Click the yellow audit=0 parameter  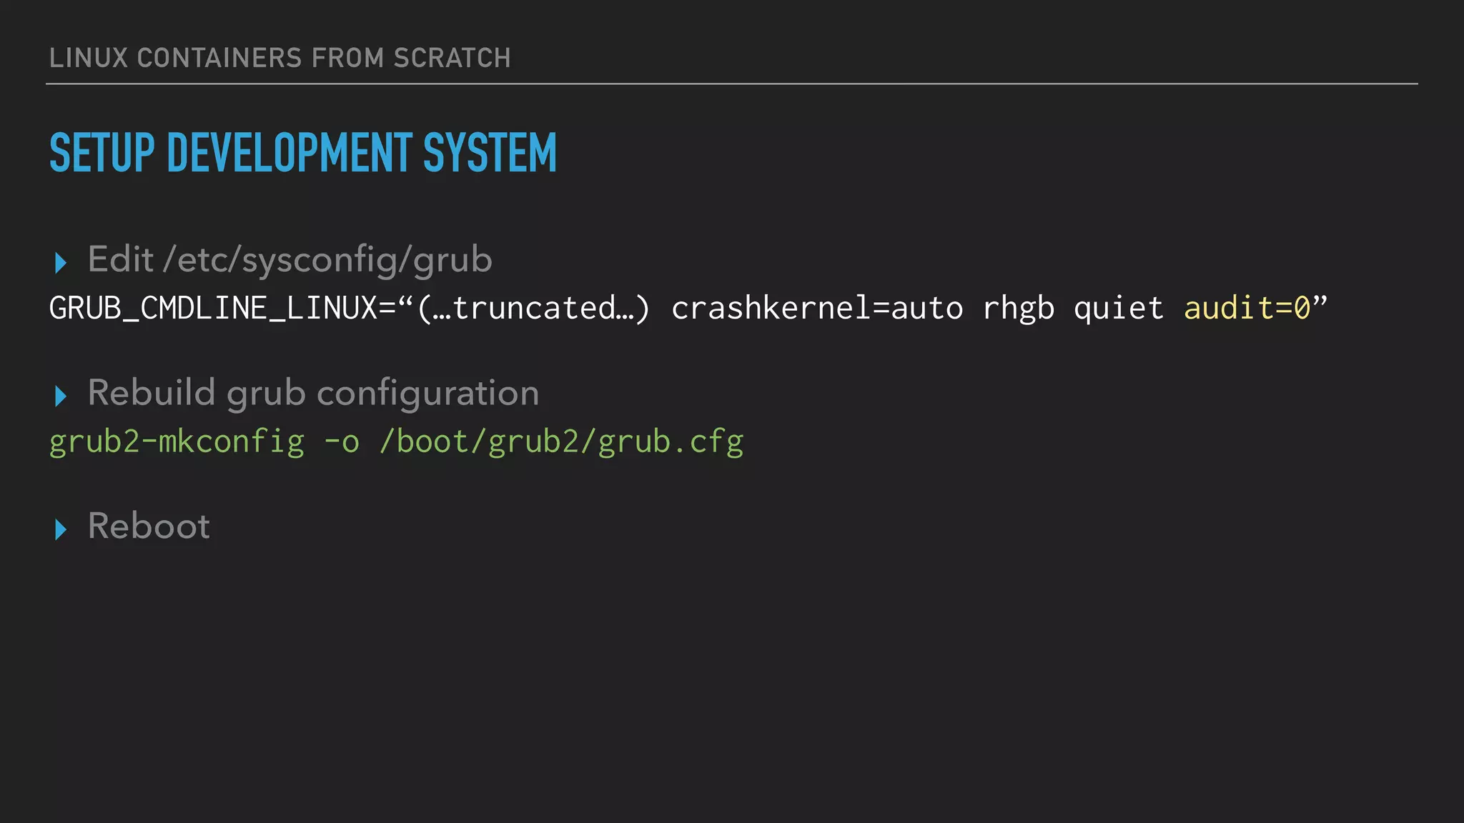(x=1247, y=309)
